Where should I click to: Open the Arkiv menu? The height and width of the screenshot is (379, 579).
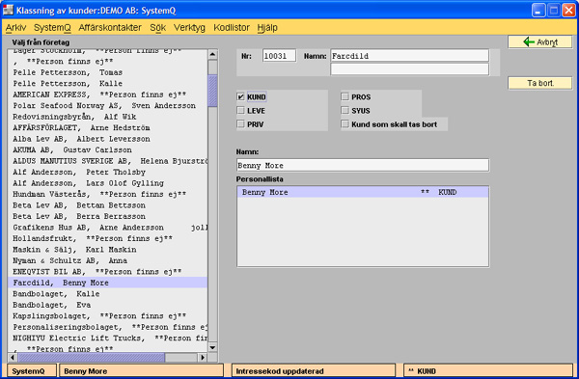[15, 28]
